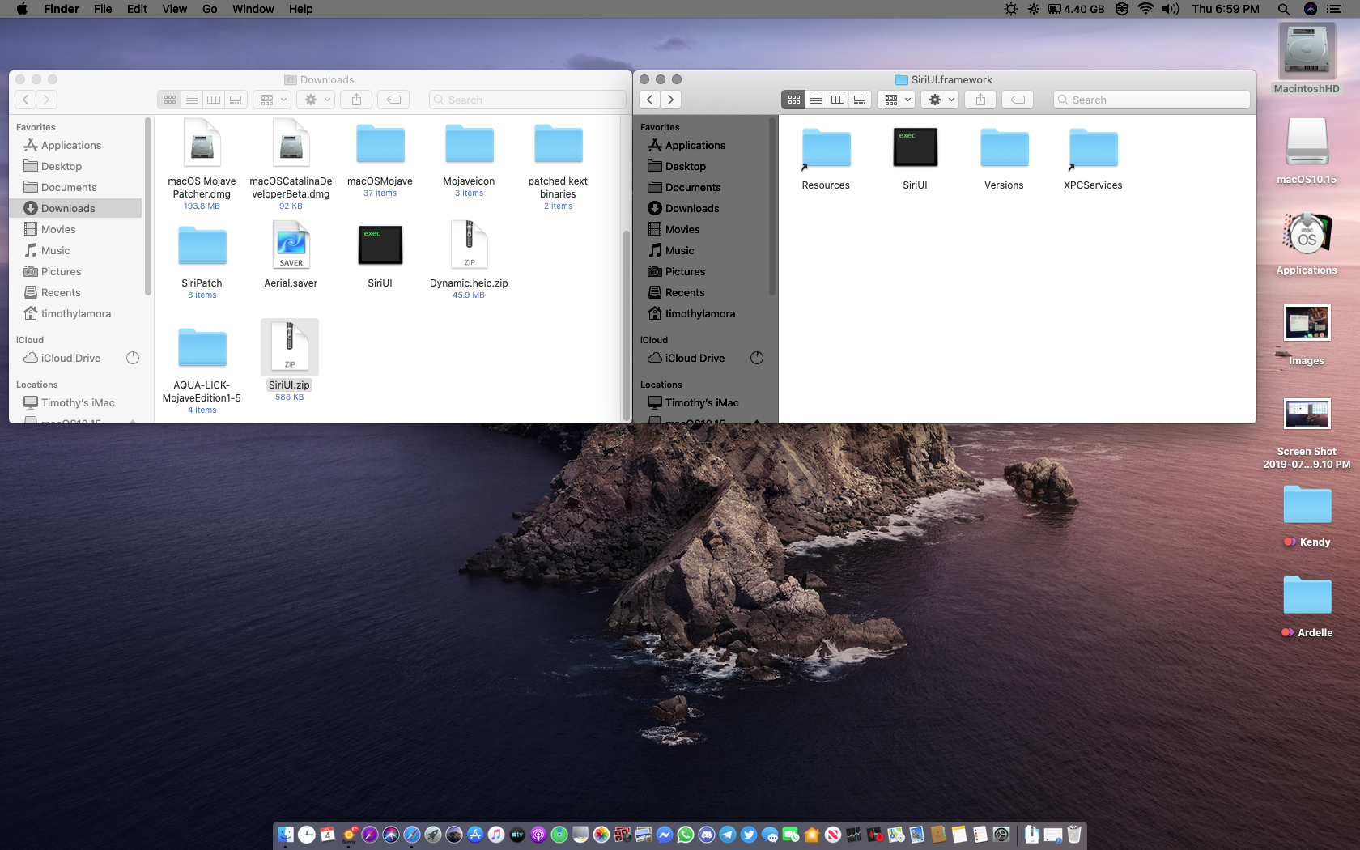Open WhatsApp from the Dock
1360x850 pixels.
click(x=686, y=835)
